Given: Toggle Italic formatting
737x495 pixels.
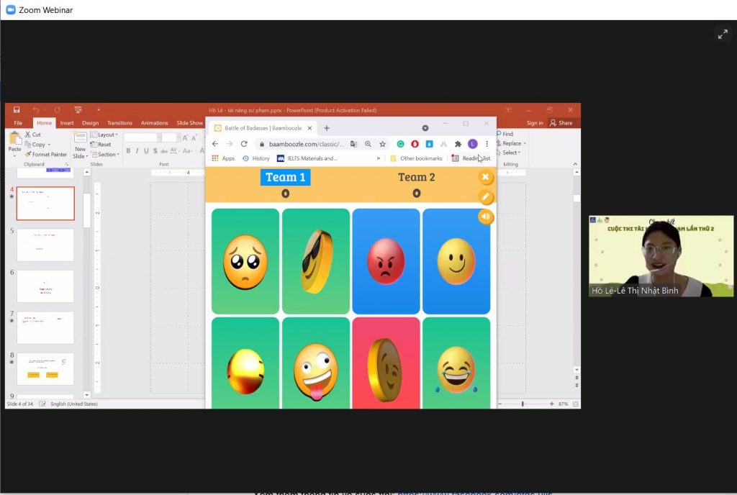Looking at the screenshot, I should [x=137, y=151].
